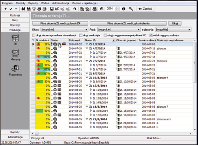The width and height of the screenshot is (198, 146).
Task: Click the group icon in ZL 4/7/2014 row's Zlecenie grupowe cell
Action: [x=118, y=49]
